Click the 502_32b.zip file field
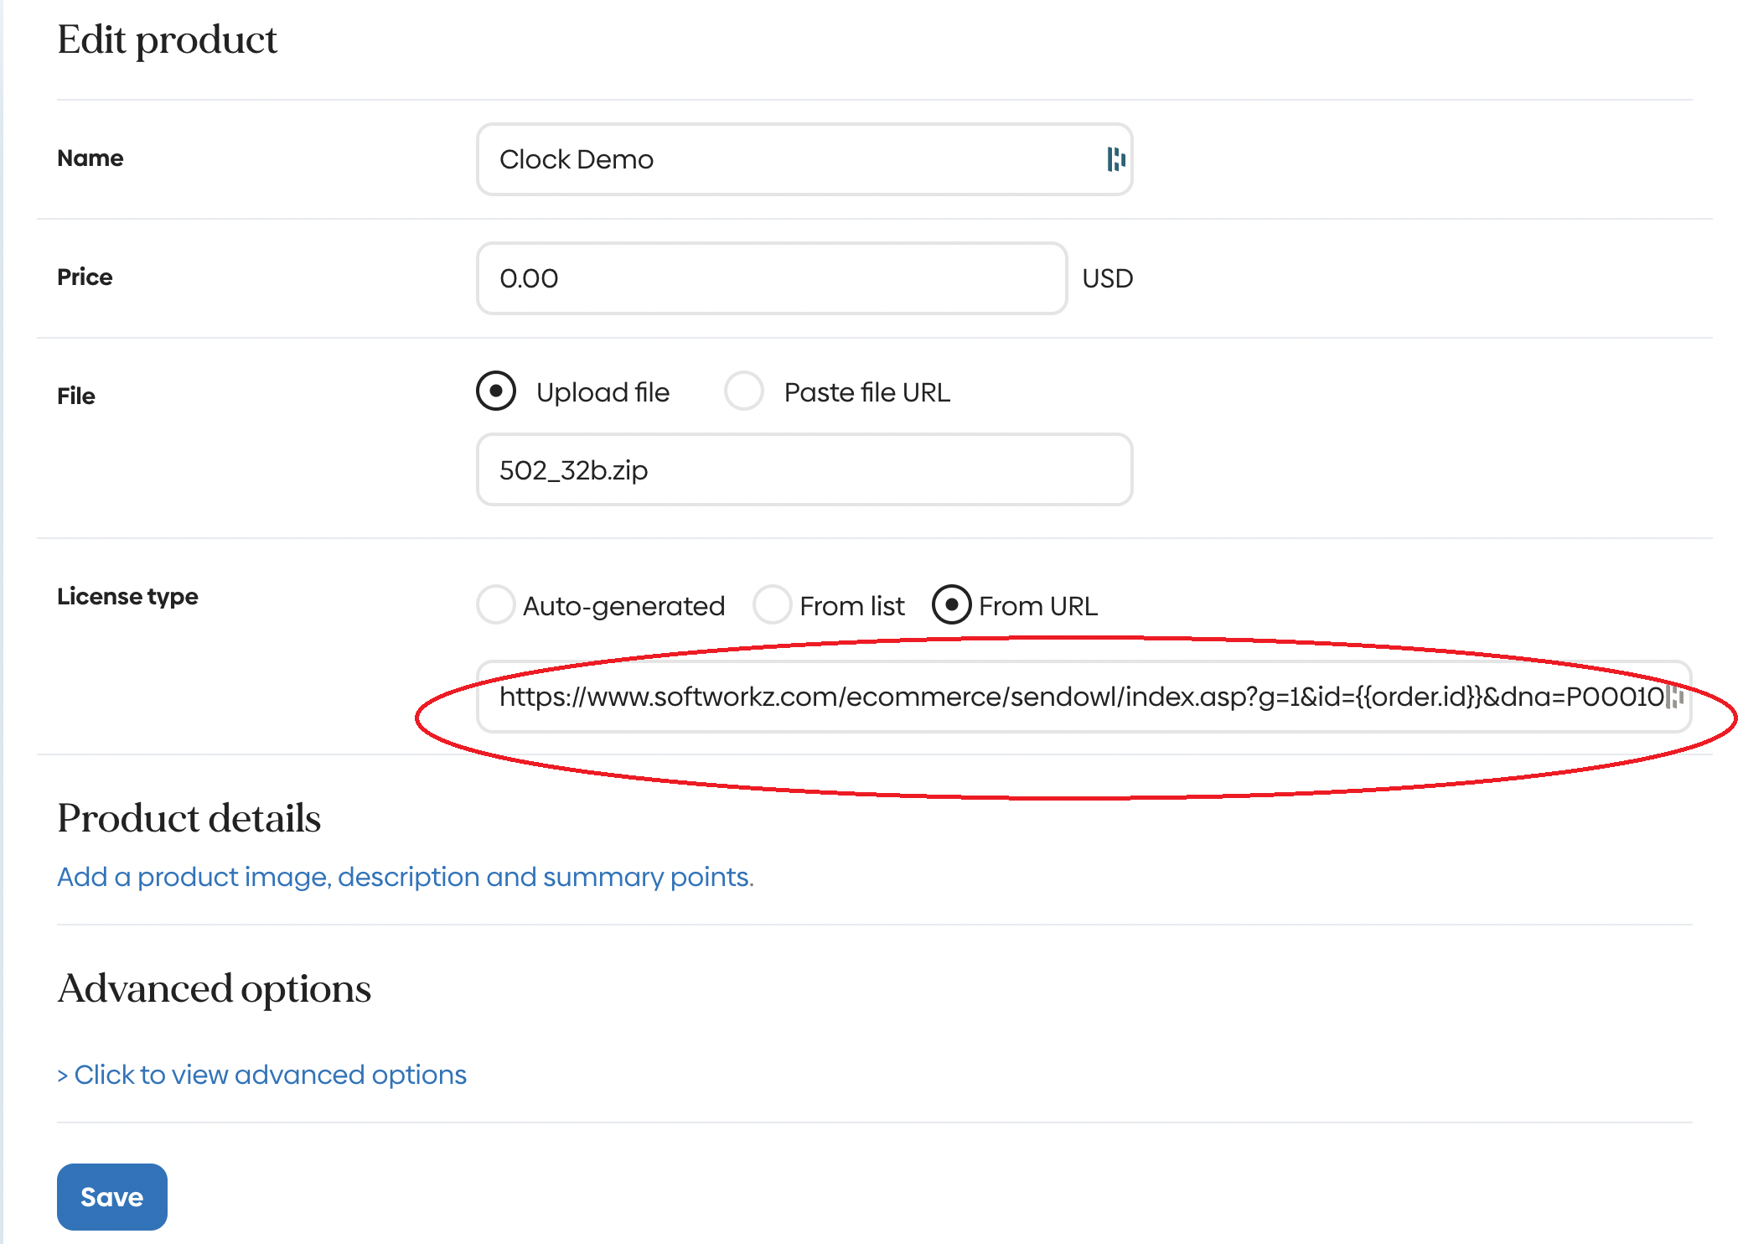The height and width of the screenshot is (1244, 1743). click(804, 469)
